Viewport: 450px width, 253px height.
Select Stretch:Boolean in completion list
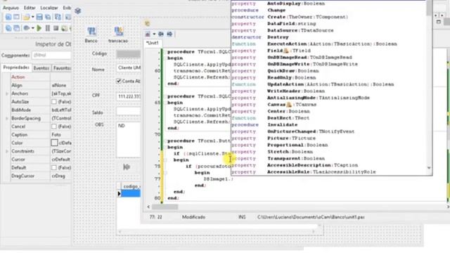[328, 152]
